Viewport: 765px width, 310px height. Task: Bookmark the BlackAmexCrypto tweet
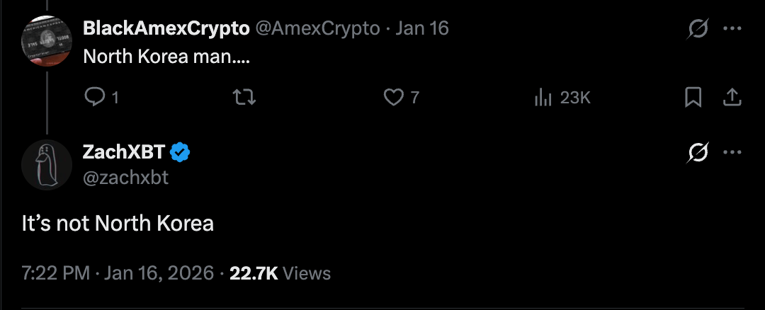[693, 98]
